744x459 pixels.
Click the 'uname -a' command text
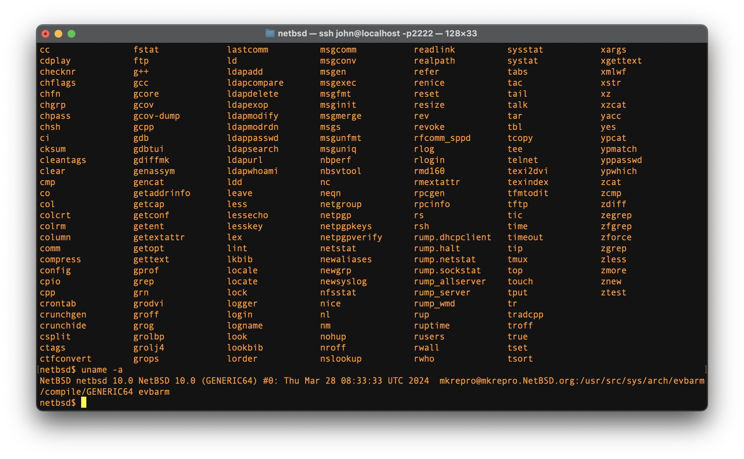pyautogui.click(x=102, y=370)
